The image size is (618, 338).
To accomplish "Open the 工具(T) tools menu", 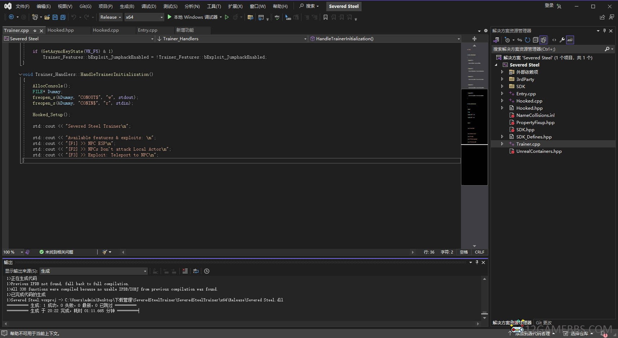I will (214, 6).
